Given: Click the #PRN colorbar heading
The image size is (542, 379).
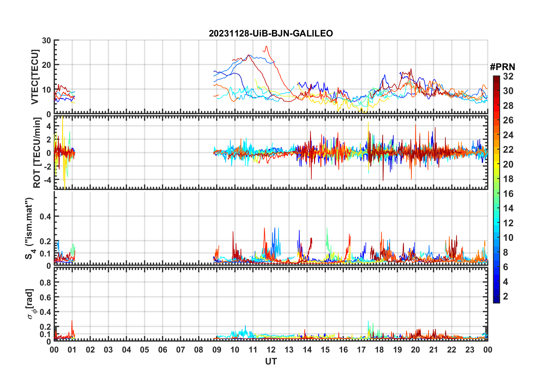Looking at the screenshot, I should click(502, 67).
